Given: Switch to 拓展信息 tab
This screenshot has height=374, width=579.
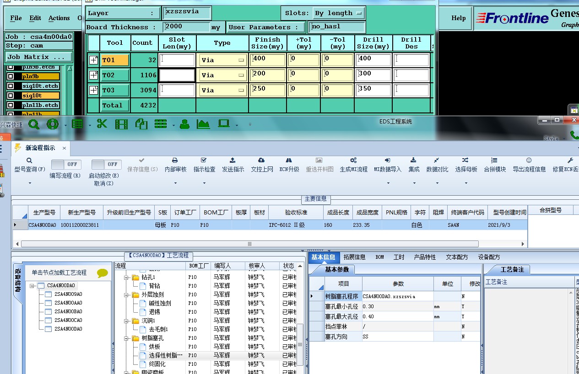Looking at the screenshot, I should coord(355,257).
